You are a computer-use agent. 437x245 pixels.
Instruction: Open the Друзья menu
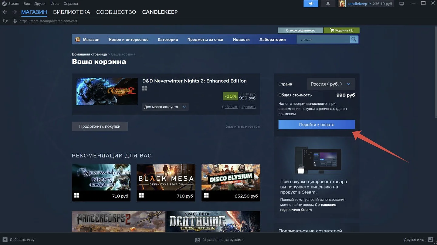pyautogui.click(x=40, y=4)
